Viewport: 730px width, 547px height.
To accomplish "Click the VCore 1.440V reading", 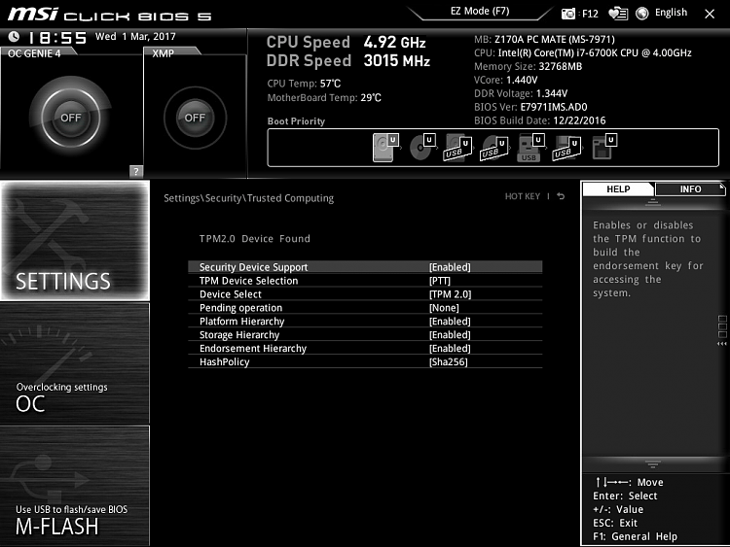I will coord(505,80).
